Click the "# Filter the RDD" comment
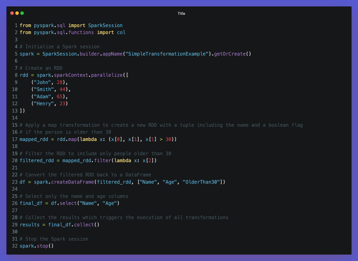The height and width of the screenshot is (261, 358). point(95,154)
